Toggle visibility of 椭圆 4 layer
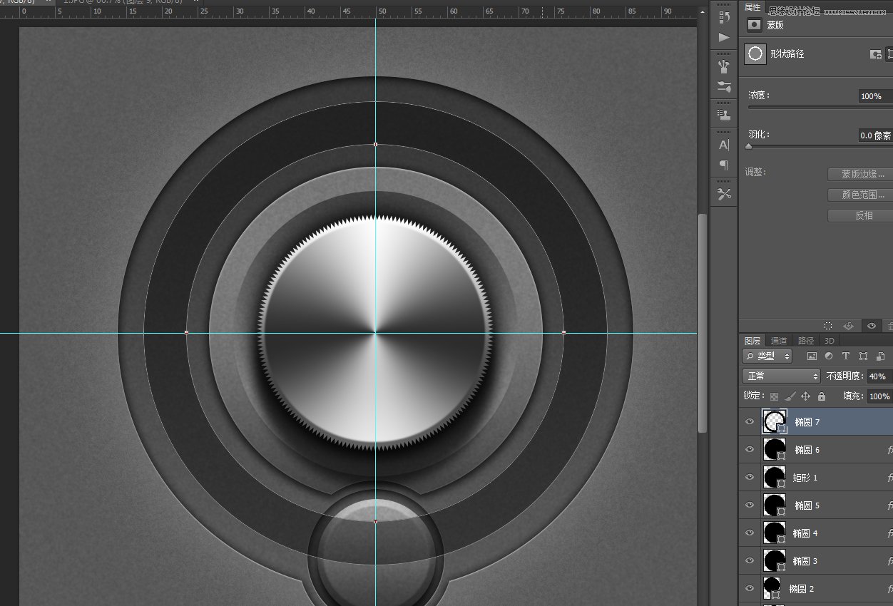This screenshot has width=893, height=606. (x=750, y=533)
